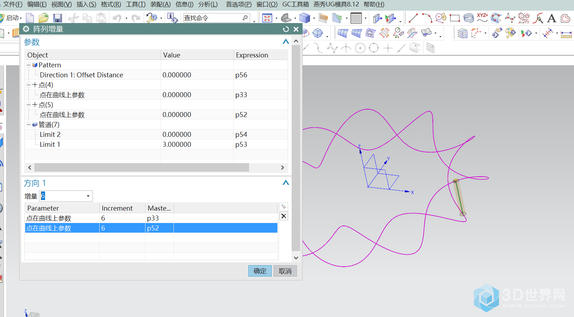Select the Limit 1 row

tap(156, 144)
